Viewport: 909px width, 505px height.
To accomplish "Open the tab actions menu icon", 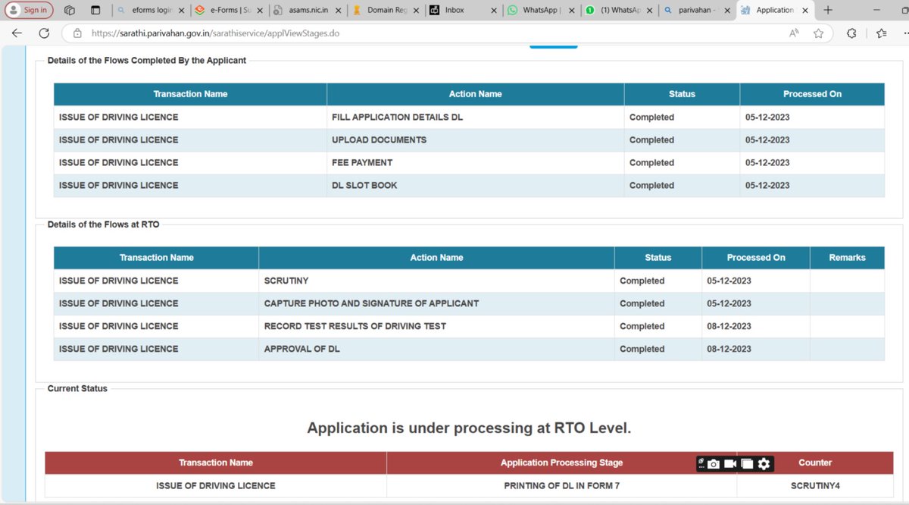I will (x=95, y=11).
